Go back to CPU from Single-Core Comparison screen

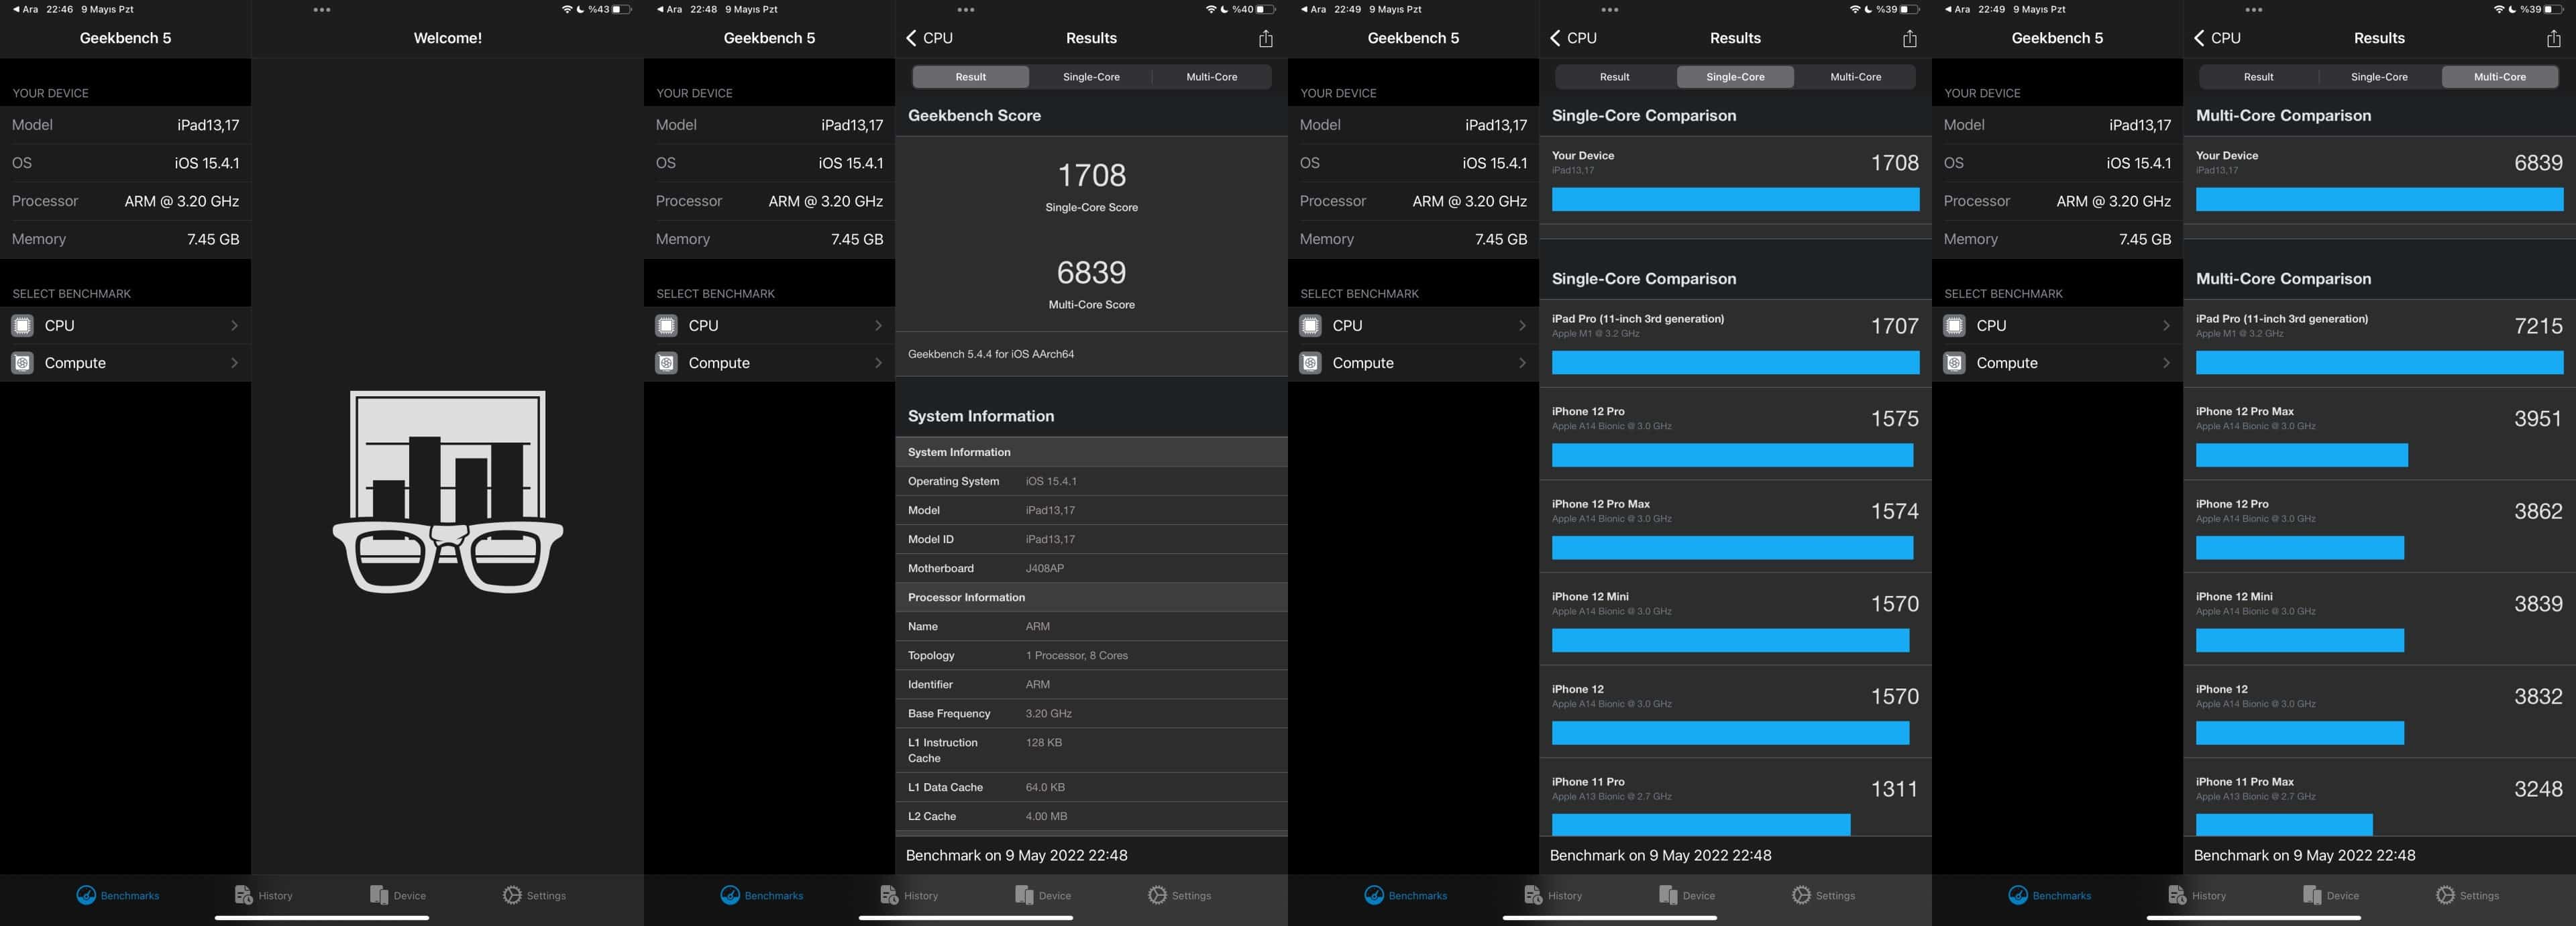pos(1573,38)
